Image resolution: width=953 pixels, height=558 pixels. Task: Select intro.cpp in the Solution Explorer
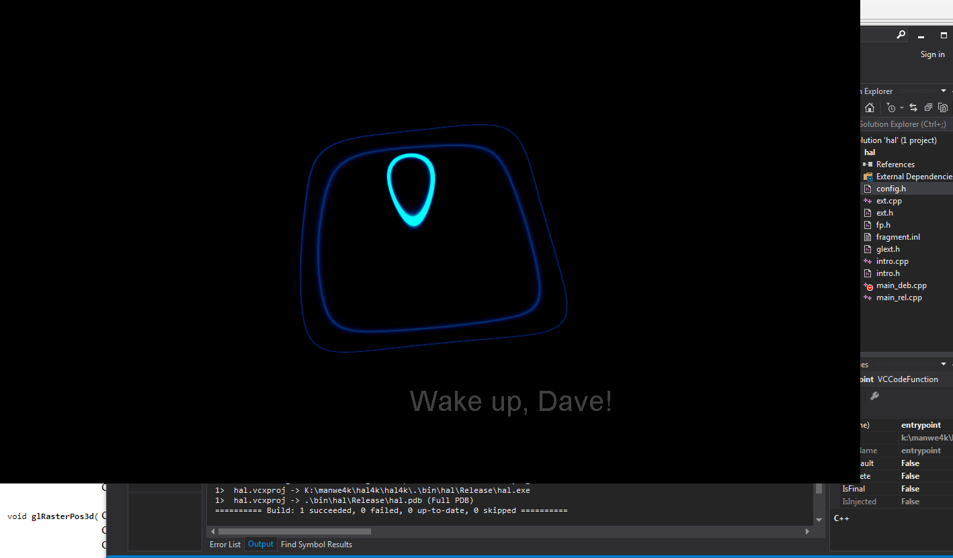[x=893, y=261]
